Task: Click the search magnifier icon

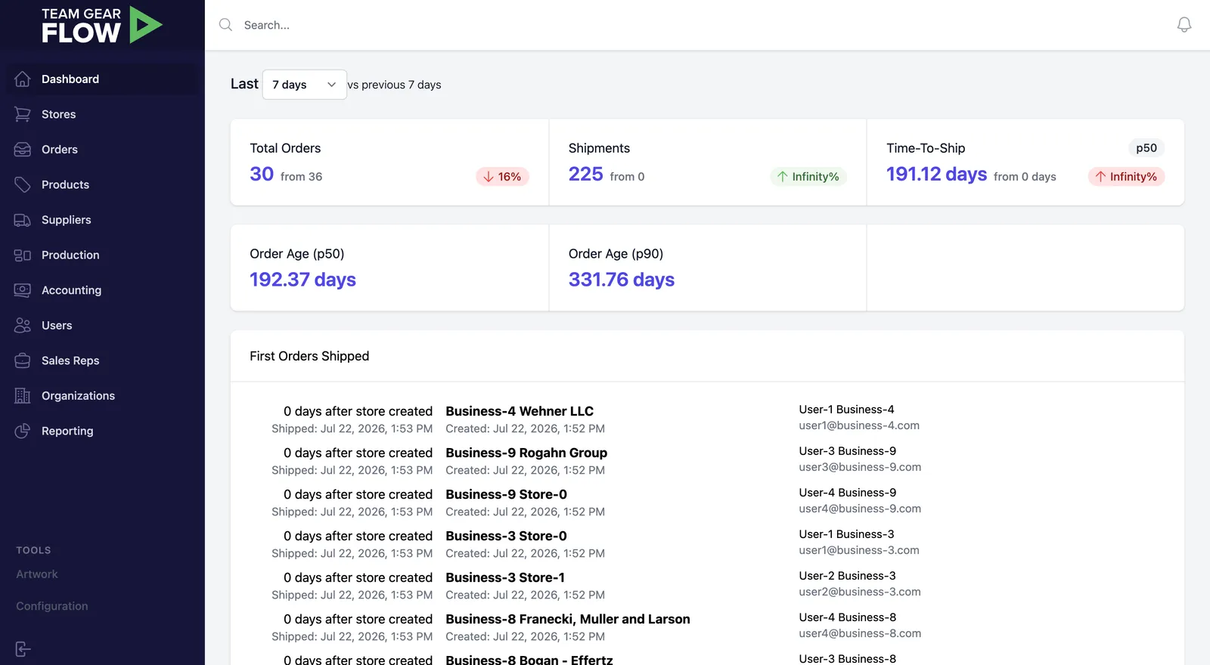Action: click(225, 25)
